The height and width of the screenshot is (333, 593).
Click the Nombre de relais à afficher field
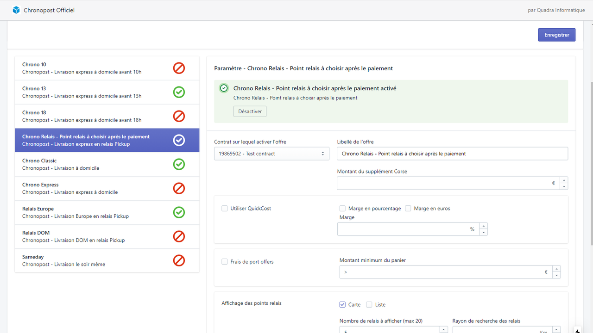[390, 330]
